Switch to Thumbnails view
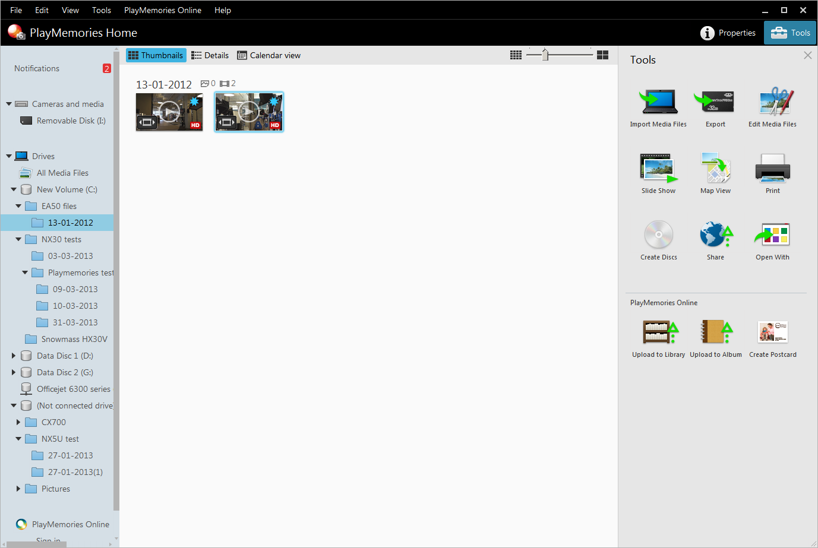This screenshot has width=818, height=548. [156, 55]
